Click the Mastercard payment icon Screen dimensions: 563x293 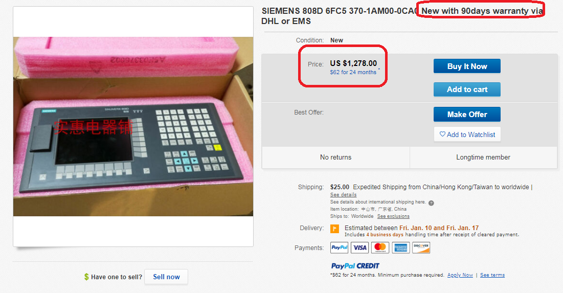(x=380, y=248)
